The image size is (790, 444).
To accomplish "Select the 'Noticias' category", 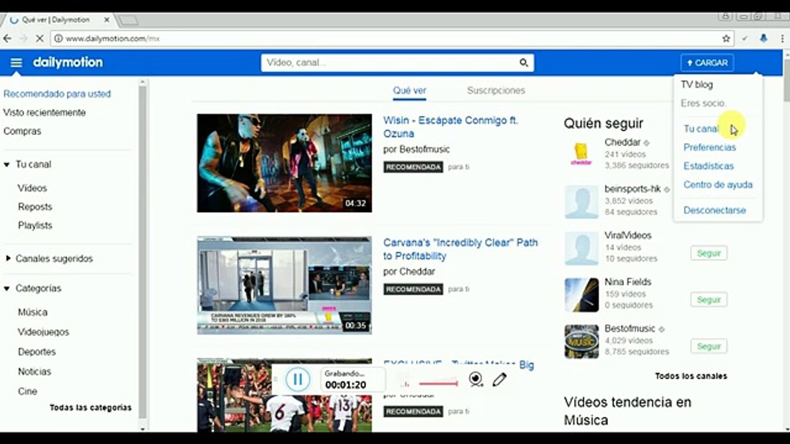I will [x=35, y=371].
